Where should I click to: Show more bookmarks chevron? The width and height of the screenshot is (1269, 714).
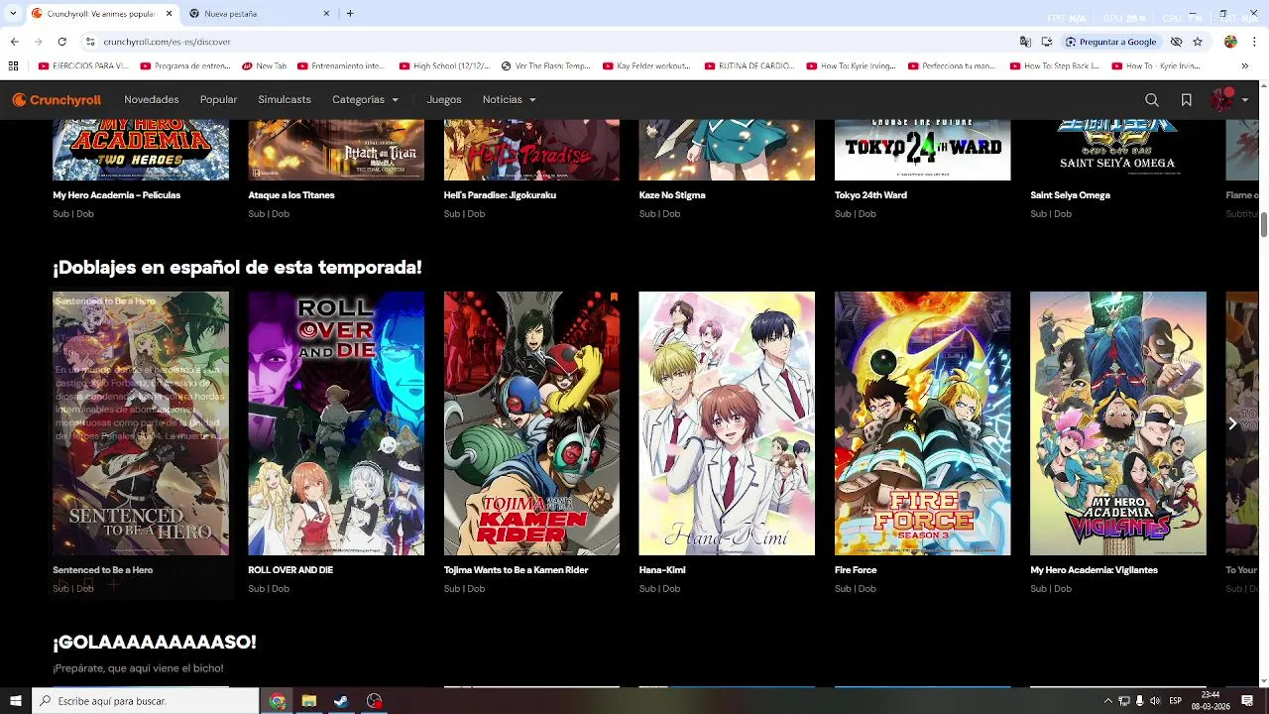[1244, 66]
